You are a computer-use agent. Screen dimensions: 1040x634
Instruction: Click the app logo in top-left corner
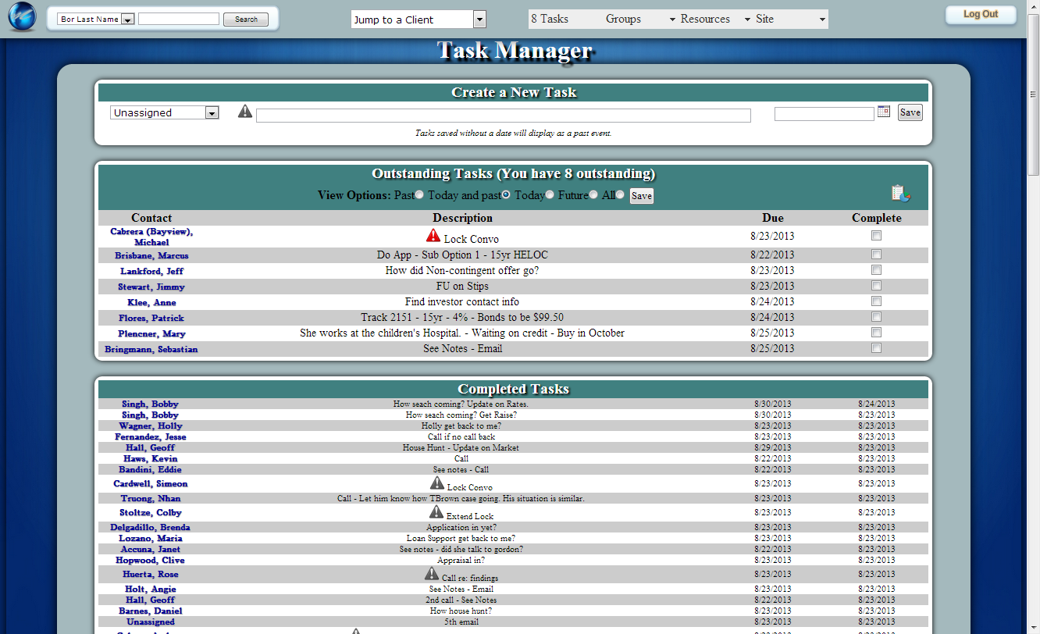click(22, 18)
